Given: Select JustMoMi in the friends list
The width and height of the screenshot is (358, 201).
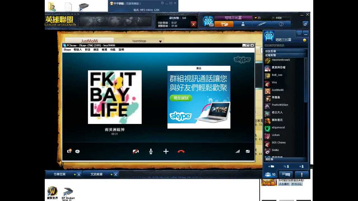Looking at the screenshot, I should 284,90.
